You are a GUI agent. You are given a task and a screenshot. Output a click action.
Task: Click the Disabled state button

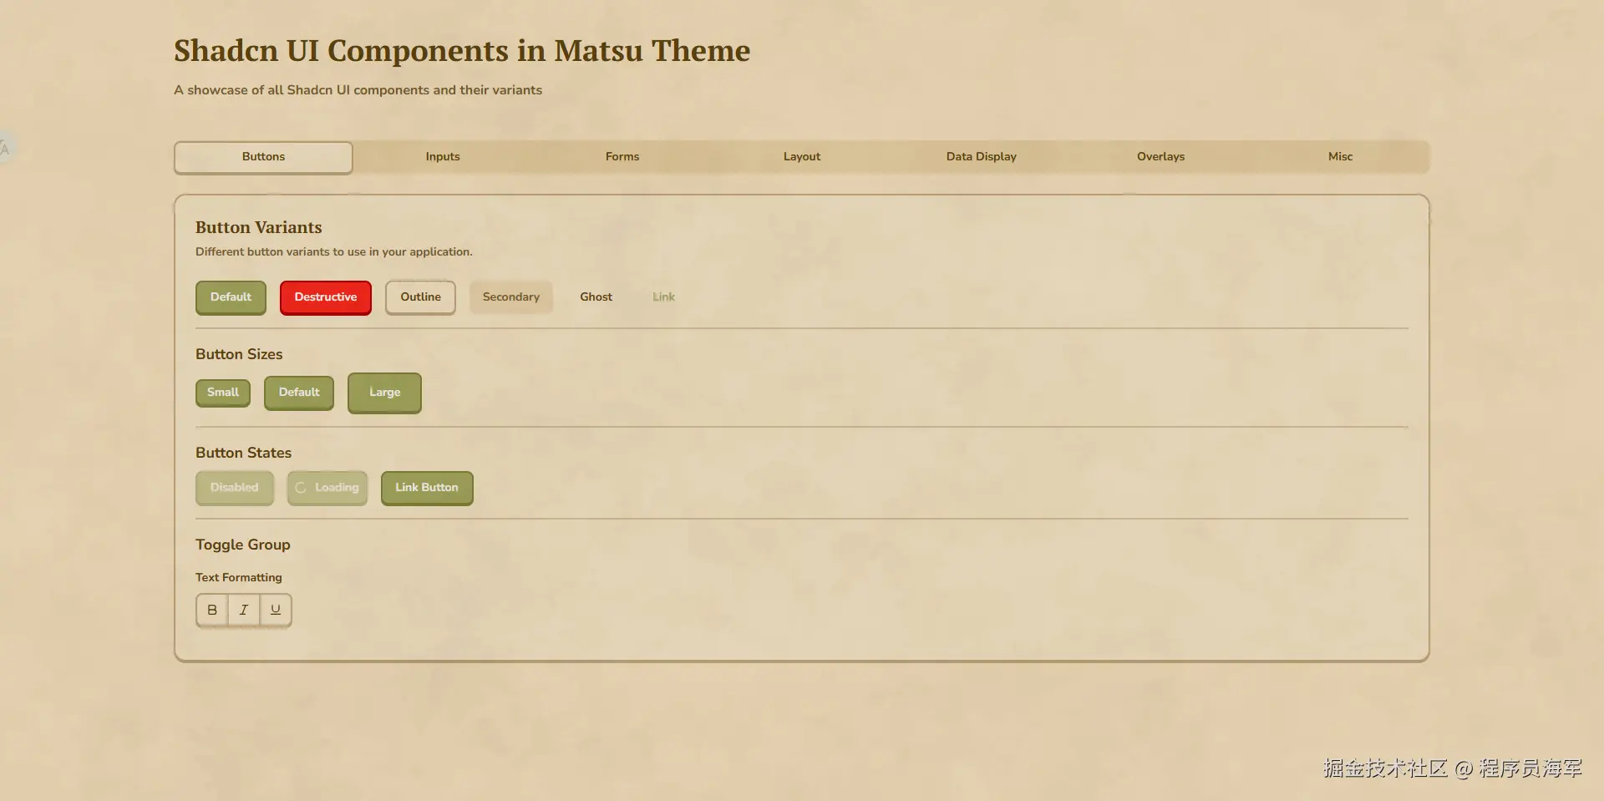pos(235,488)
